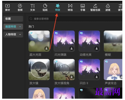
Task: Select the 放大镜 effect thumbnail
Action: (x=39, y=70)
